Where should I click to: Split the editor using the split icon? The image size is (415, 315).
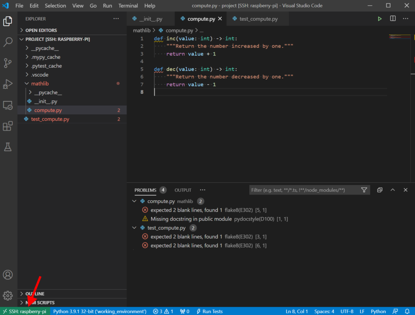point(393,19)
